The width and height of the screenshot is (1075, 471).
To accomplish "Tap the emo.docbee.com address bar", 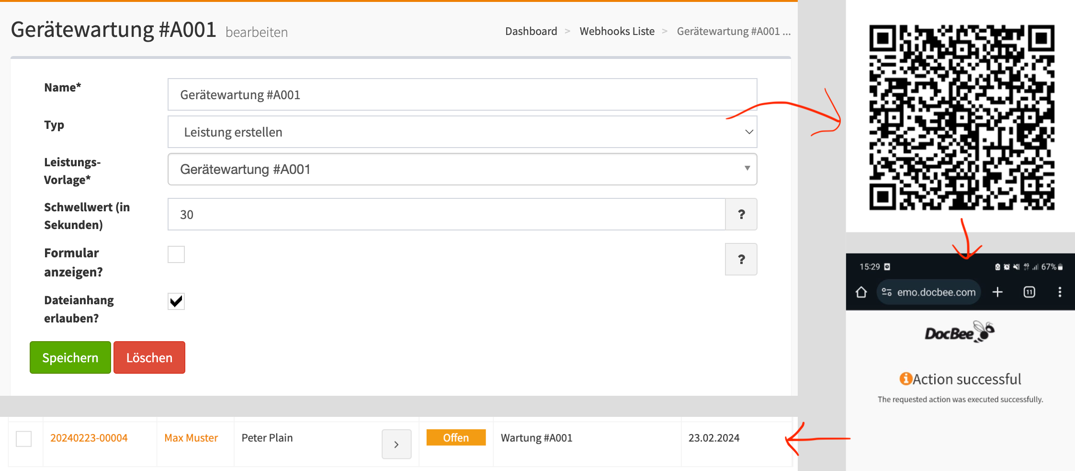I will click(928, 292).
